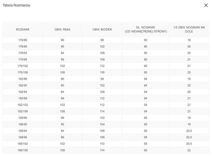Select the ROZMIAR column header
The width and height of the screenshot is (212, 156).
click(23, 30)
